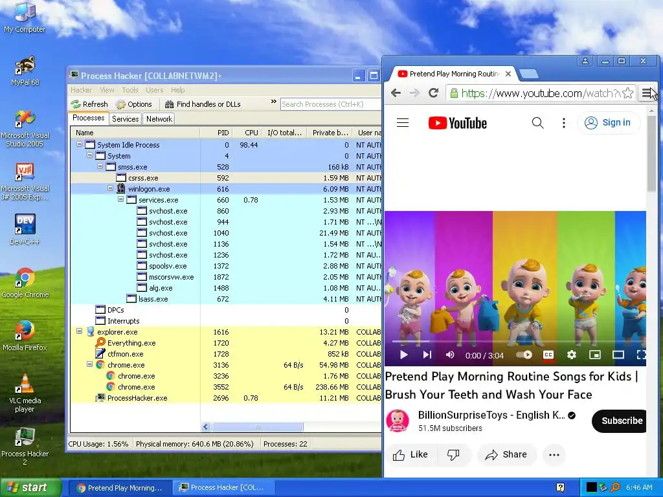Screen dimensions: 663x497
Task: Open My Computer desktop icon
Action: [25, 17]
